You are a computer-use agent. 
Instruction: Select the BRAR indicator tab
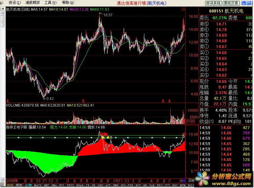[80, 185]
